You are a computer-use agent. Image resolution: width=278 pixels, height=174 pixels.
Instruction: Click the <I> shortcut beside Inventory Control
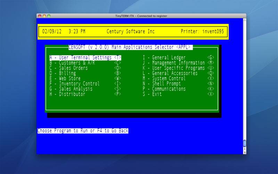(x=117, y=84)
